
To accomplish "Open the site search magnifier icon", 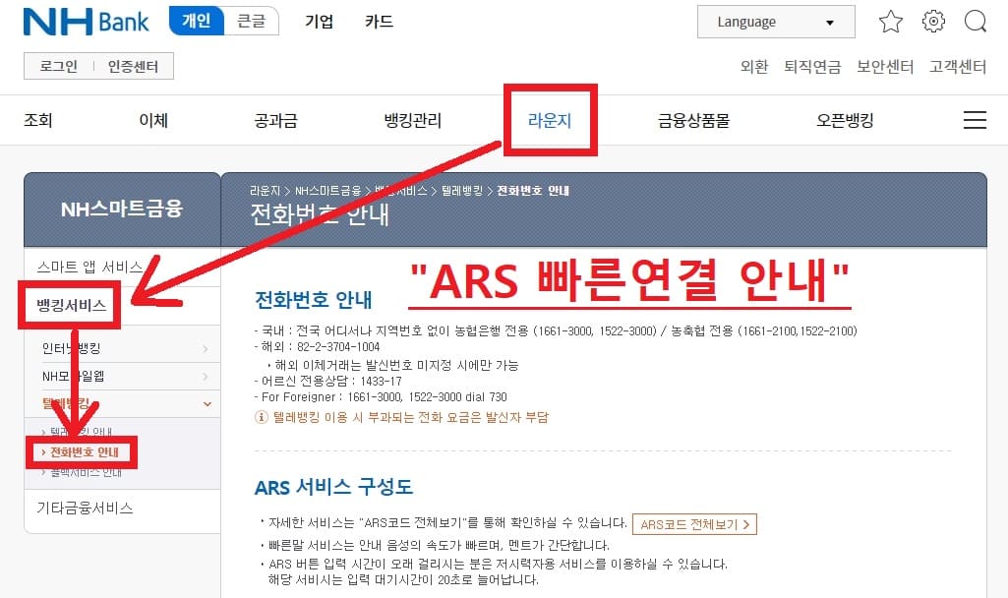I will pyautogui.click(x=975, y=21).
